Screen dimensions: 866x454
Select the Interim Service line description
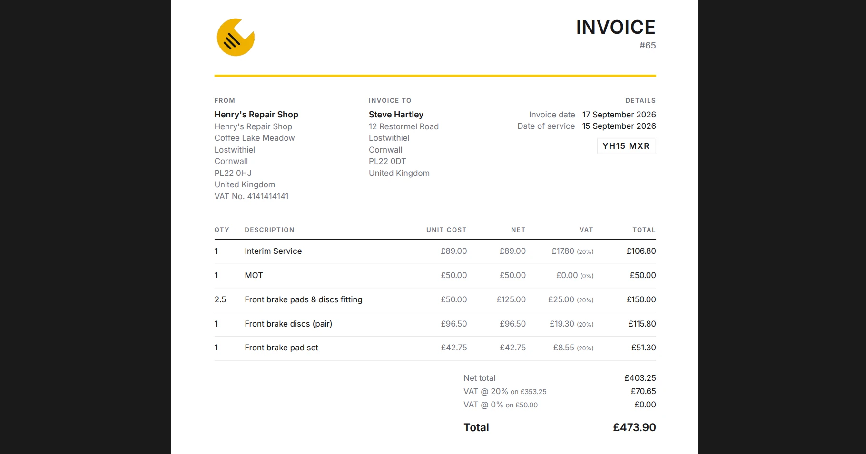pos(273,251)
